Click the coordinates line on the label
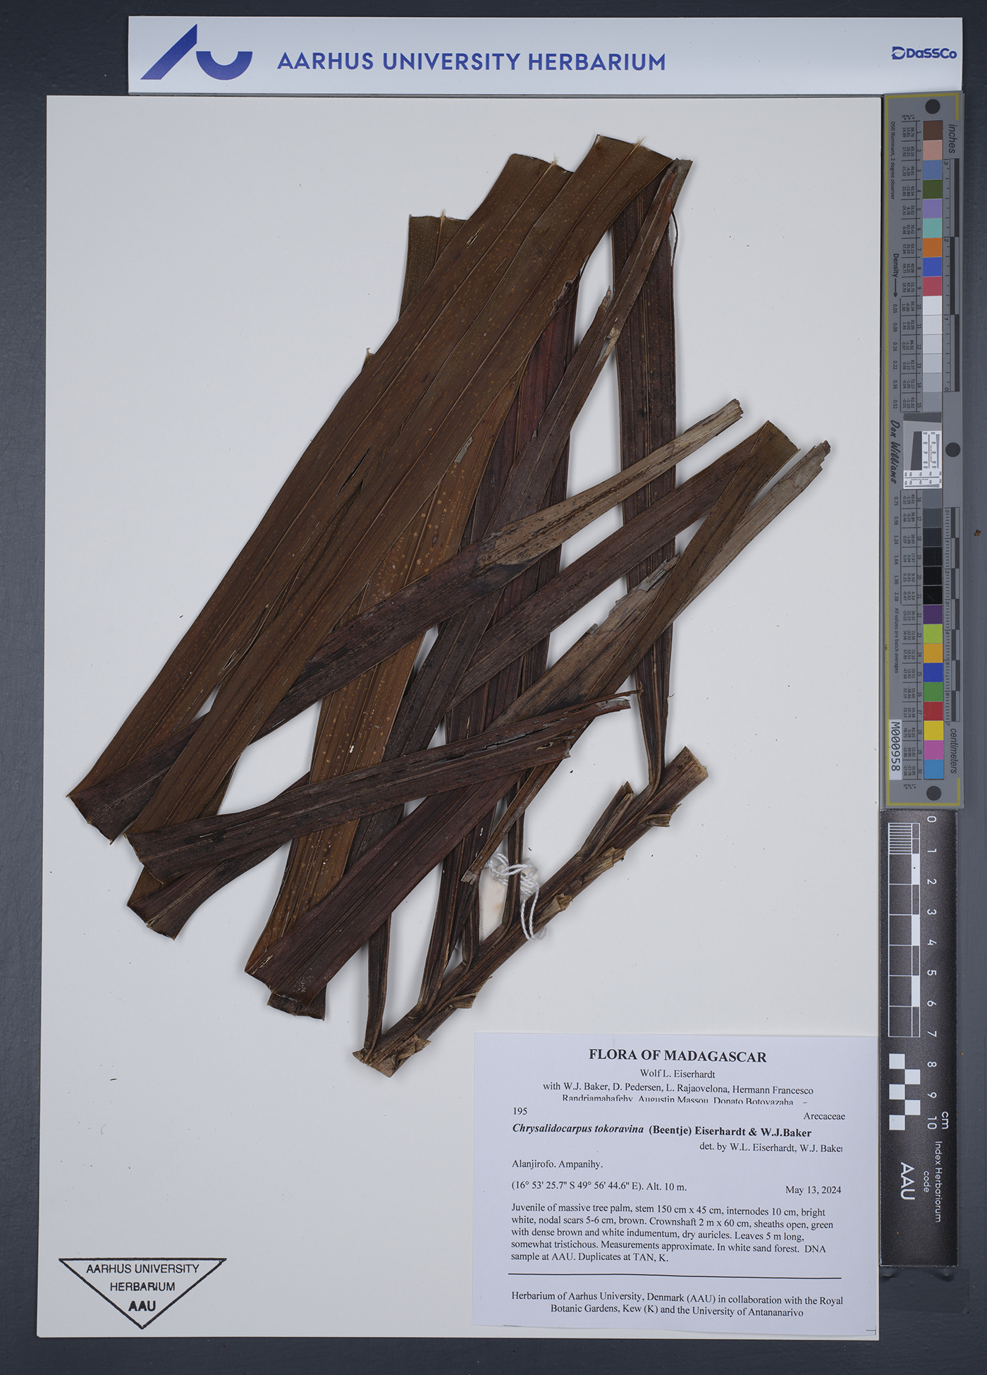 click(599, 1187)
